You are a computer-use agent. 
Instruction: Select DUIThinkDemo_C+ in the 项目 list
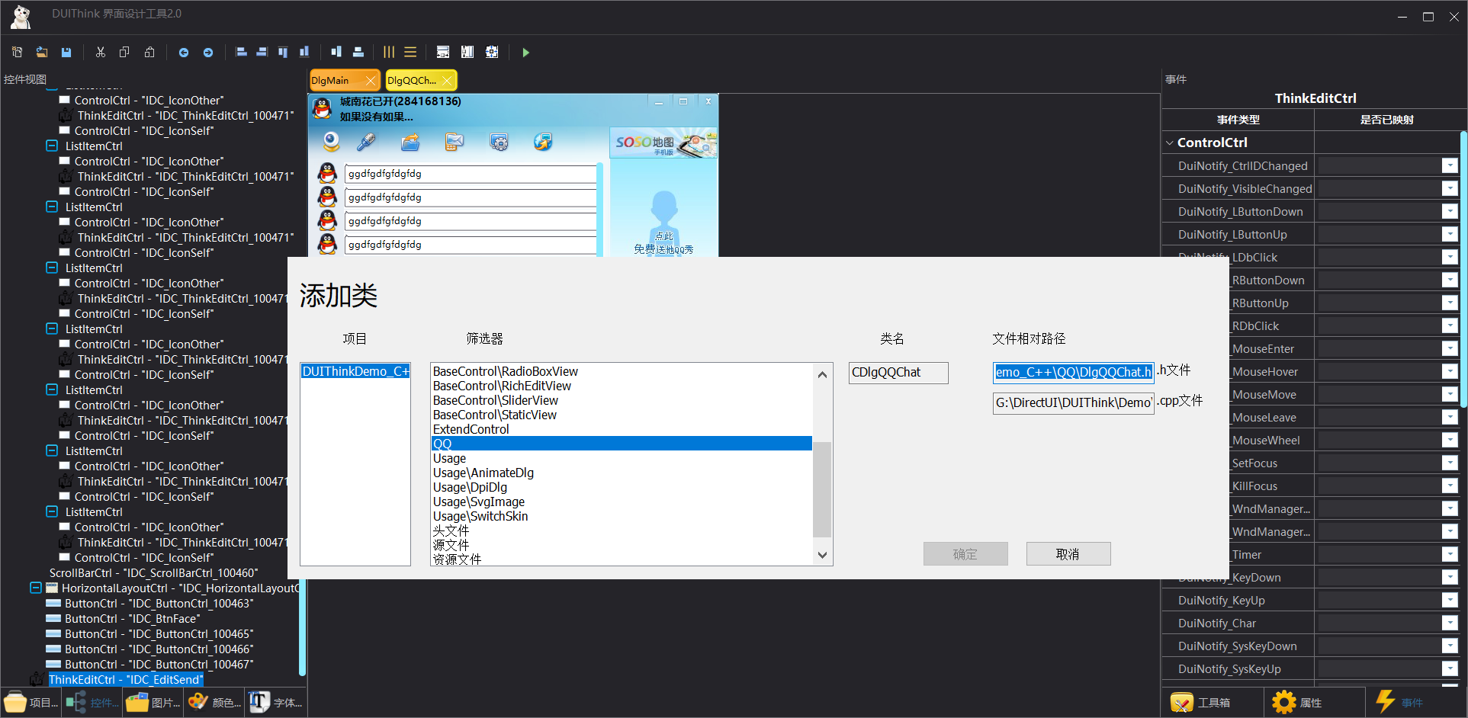(355, 371)
